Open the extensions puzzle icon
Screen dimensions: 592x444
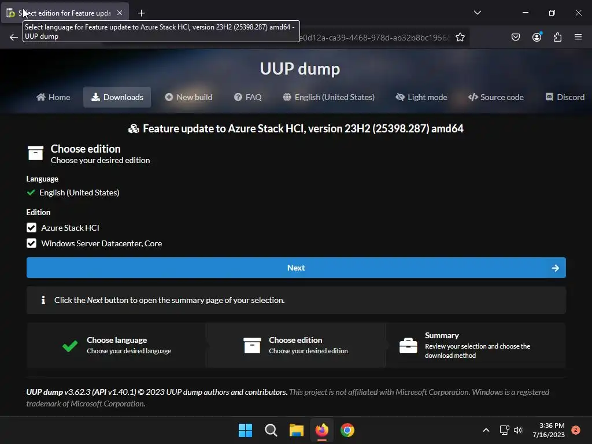[x=557, y=37]
